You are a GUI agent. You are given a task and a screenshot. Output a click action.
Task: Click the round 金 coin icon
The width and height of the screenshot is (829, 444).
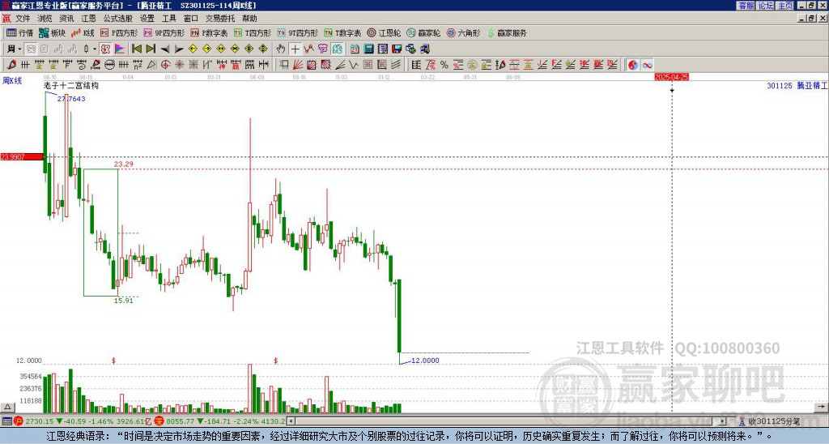tap(472, 65)
